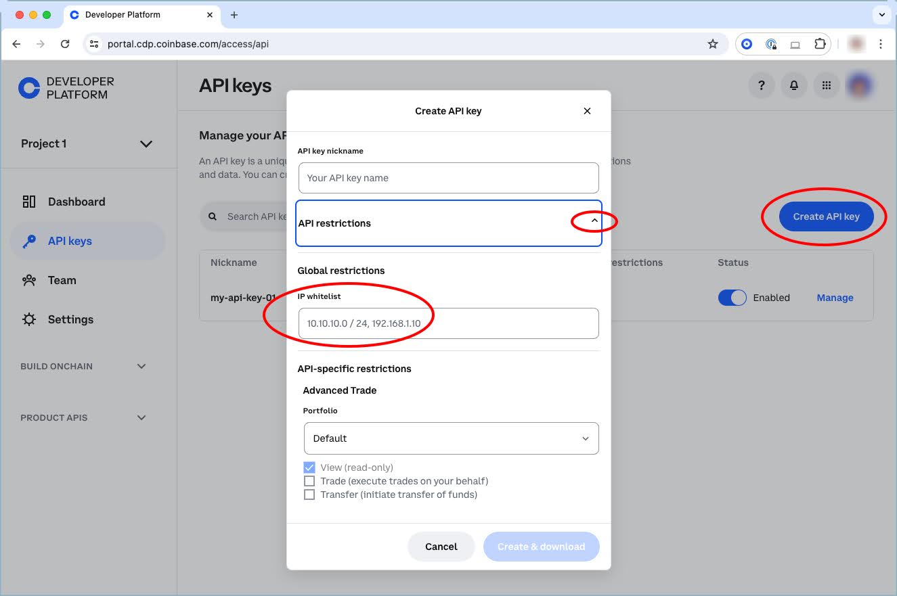Toggle the Enabled status switch
Viewport: 897px width, 596px height.
click(732, 298)
